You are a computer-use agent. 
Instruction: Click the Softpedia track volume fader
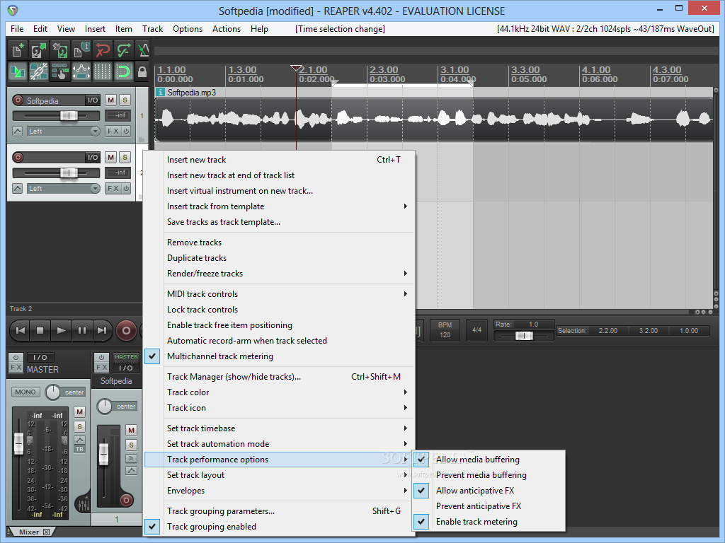click(x=69, y=115)
